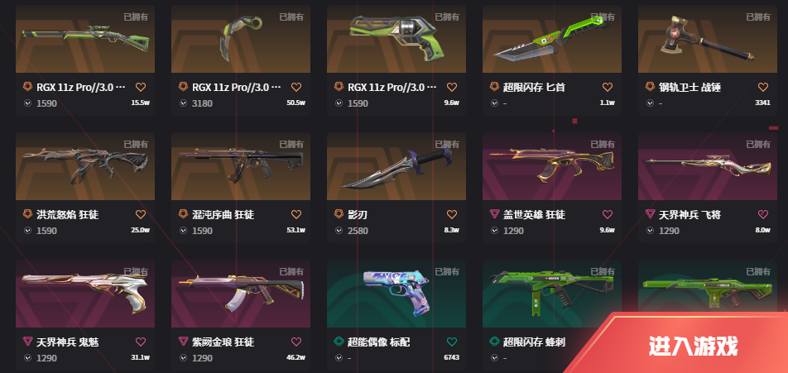Open the 影刃 skin name link
This screenshot has width=788, height=373.
coord(355,215)
